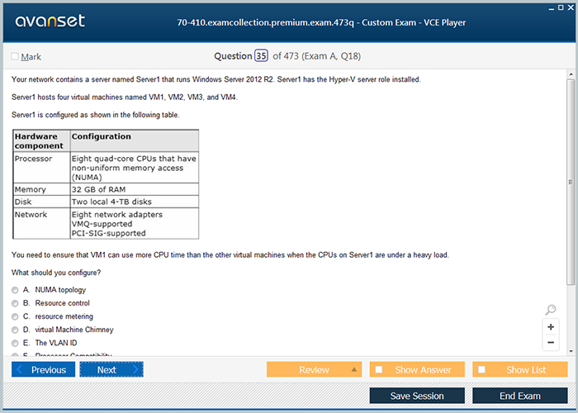Zoom in with the plus icon

[x=551, y=327]
